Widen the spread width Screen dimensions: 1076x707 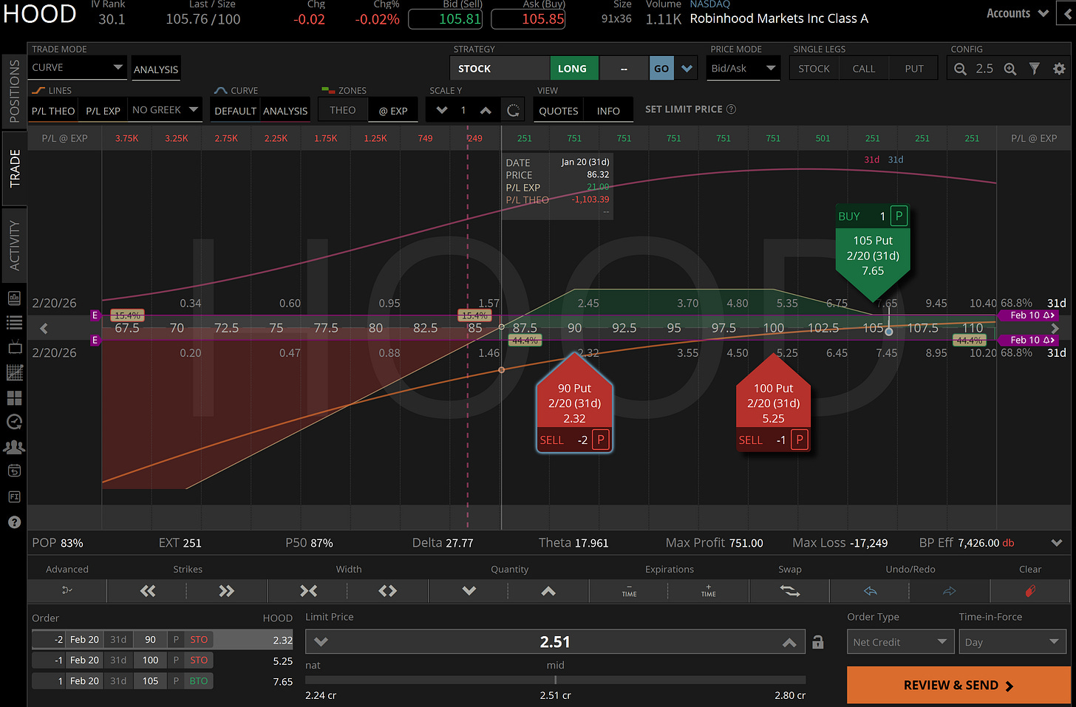point(387,590)
